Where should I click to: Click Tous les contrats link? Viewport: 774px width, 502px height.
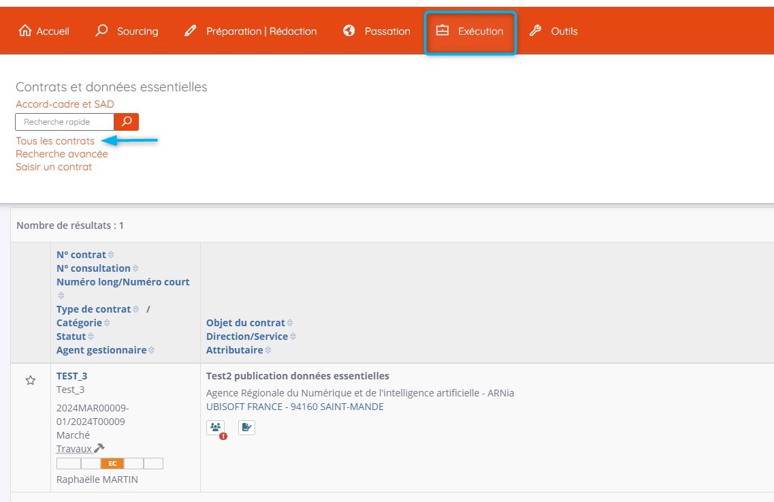55,141
